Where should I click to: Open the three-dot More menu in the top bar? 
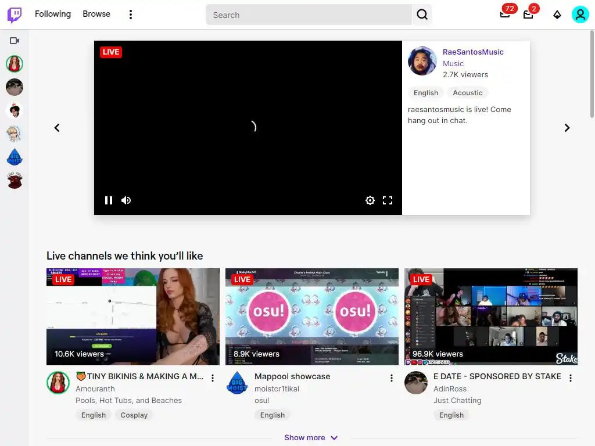pos(131,15)
